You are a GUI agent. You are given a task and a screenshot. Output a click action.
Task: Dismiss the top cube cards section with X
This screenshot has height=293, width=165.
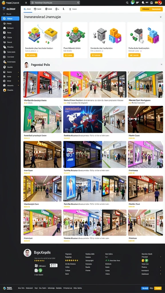(x=160, y=17)
